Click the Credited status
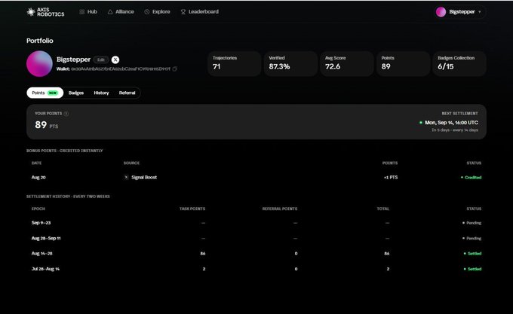Viewport: 513px width, 314px height. click(471, 177)
